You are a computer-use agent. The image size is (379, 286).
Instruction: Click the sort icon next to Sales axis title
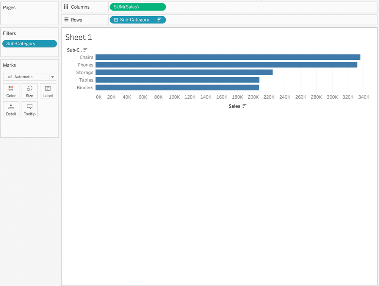point(244,106)
